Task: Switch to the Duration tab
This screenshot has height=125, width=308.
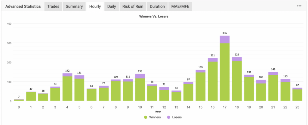Action: pos(157,7)
